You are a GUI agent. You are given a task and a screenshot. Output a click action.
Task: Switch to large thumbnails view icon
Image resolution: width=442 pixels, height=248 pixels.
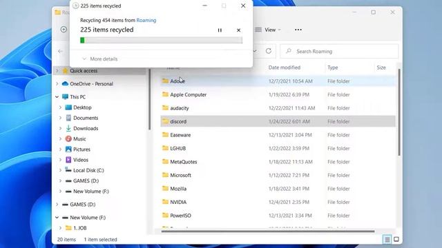pyautogui.click(x=396, y=240)
